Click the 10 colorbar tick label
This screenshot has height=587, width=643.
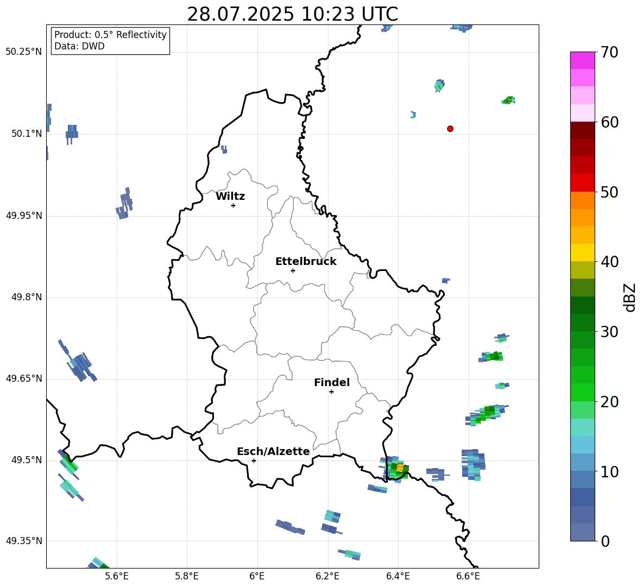(x=609, y=472)
